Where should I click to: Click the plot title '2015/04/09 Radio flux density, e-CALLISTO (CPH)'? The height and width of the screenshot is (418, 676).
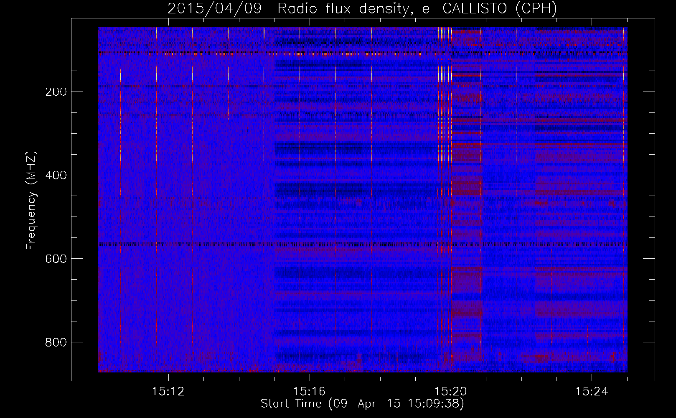click(362, 9)
